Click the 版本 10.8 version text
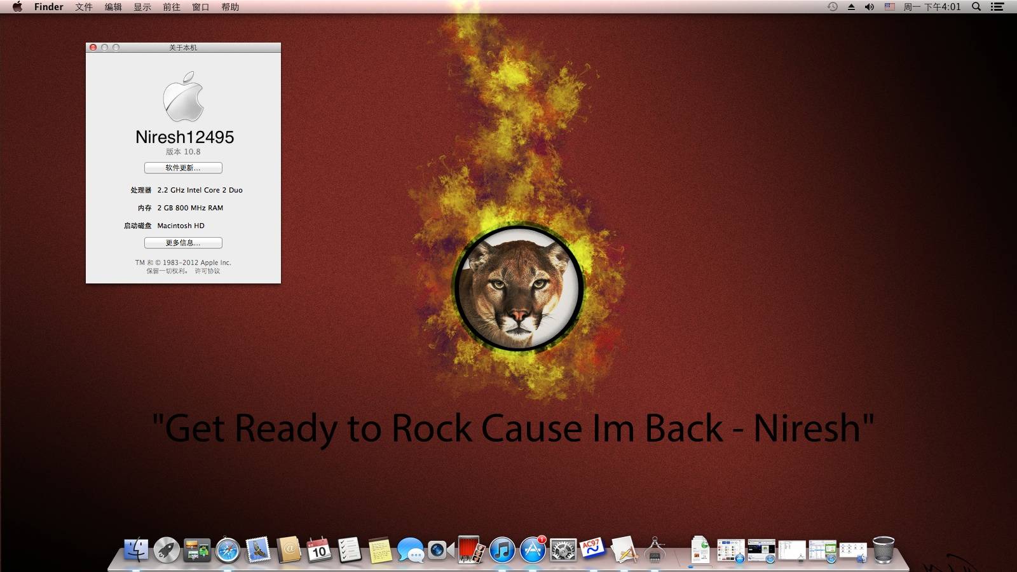 183,152
